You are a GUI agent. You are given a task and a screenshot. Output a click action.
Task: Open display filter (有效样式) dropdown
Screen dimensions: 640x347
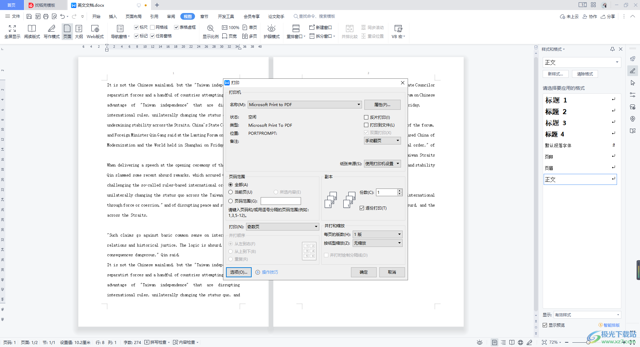(x=587, y=315)
